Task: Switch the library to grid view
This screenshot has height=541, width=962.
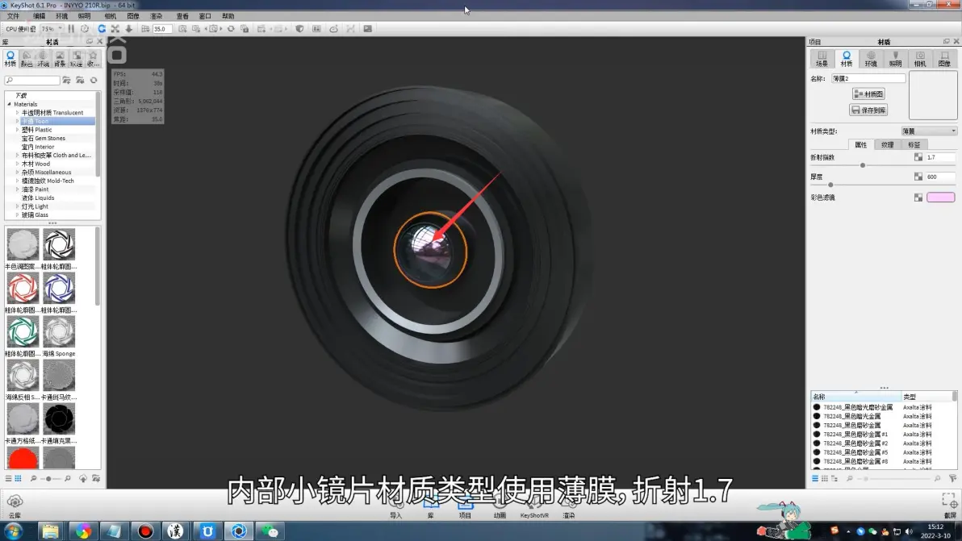Action: coord(19,478)
